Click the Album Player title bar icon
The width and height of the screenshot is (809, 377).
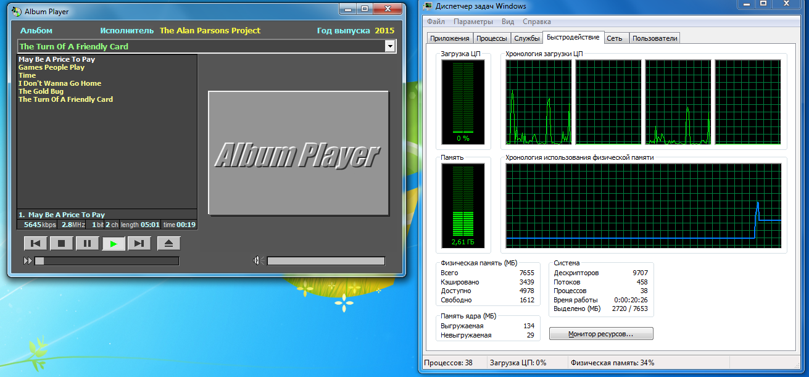[x=16, y=11]
